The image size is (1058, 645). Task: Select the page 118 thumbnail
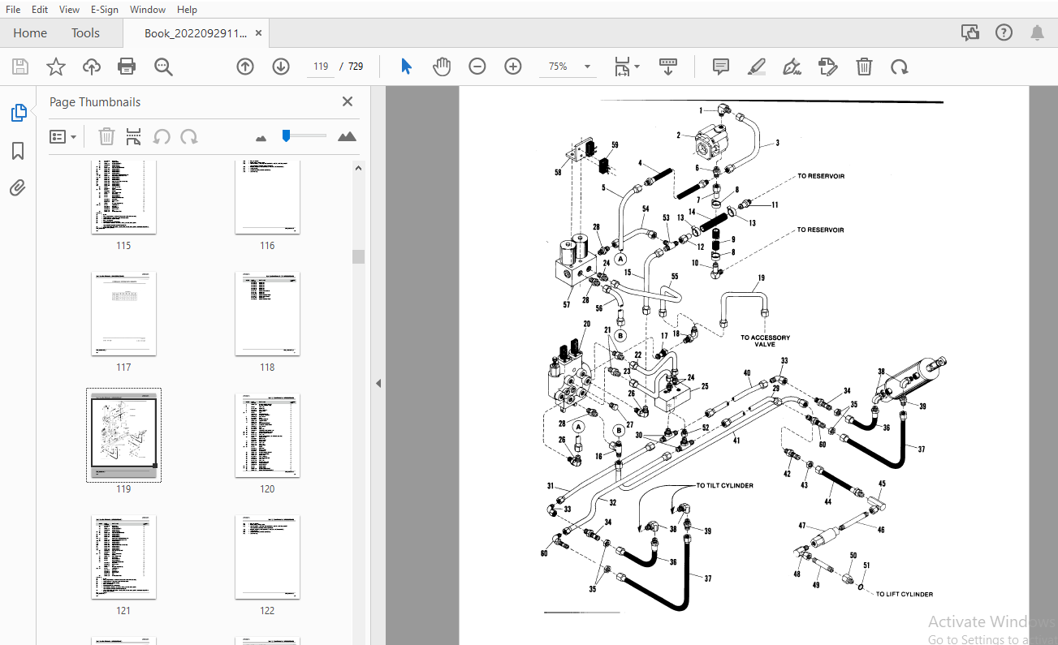pos(267,313)
